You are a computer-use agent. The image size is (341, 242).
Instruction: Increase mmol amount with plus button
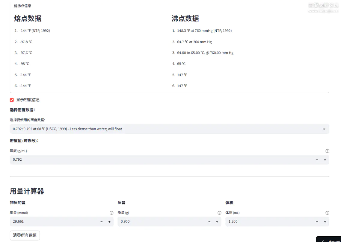[109, 222]
